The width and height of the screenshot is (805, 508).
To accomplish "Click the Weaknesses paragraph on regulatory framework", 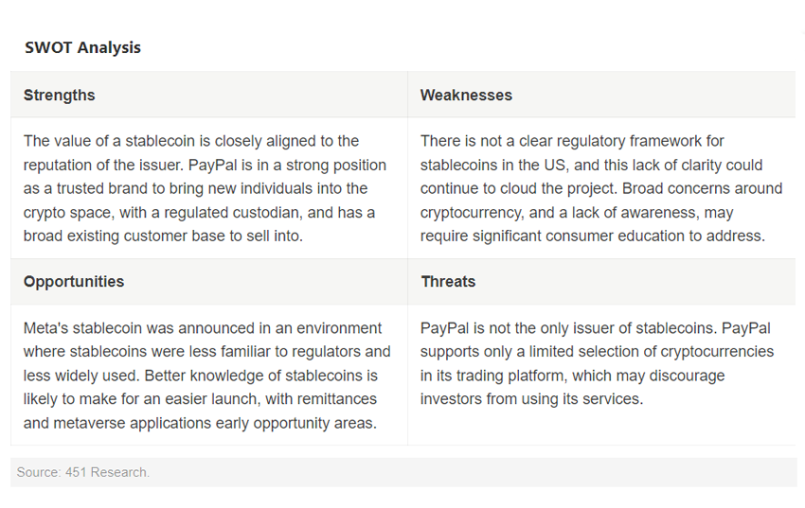I will [x=601, y=188].
